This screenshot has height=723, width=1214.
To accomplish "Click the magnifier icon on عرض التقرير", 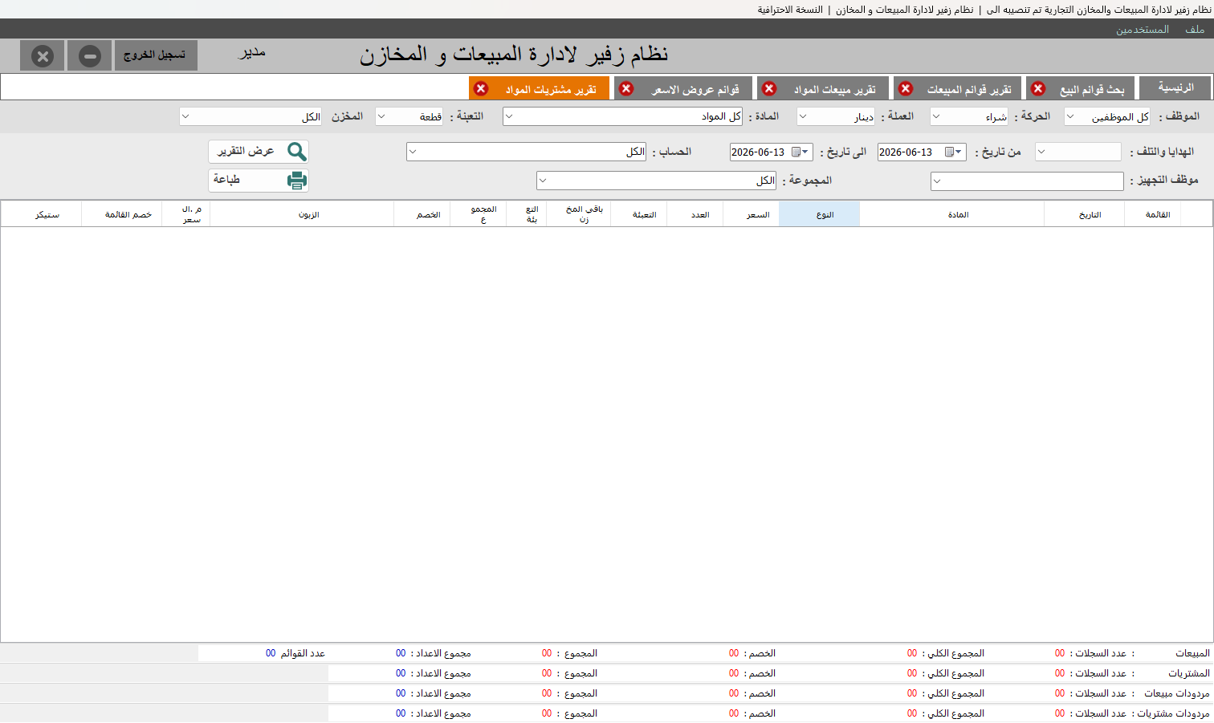I will tap(297, 152).
